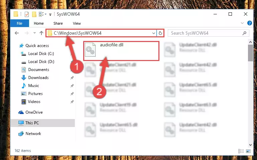Click the pin icon next to Pictures
The height and width of the screenshot is (160, 257).
(x=72, y=94)
